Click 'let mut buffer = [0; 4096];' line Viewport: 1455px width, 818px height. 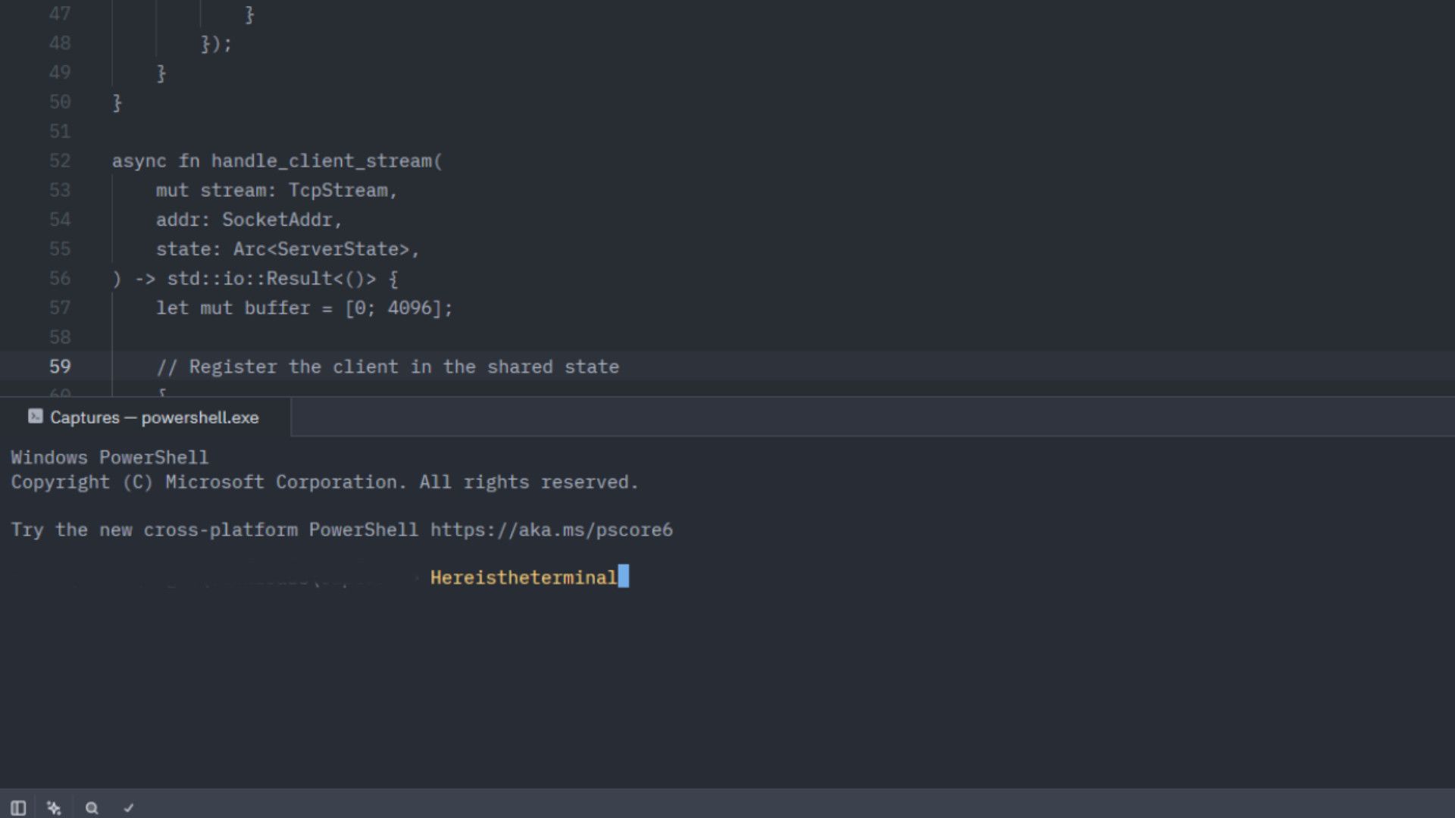pyautogui.click(x=305, y=308)
